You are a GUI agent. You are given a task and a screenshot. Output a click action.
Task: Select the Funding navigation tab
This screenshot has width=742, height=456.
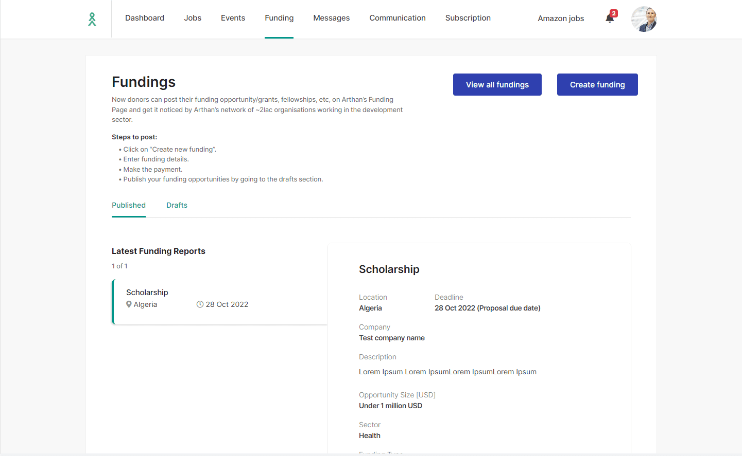[279, 18]
